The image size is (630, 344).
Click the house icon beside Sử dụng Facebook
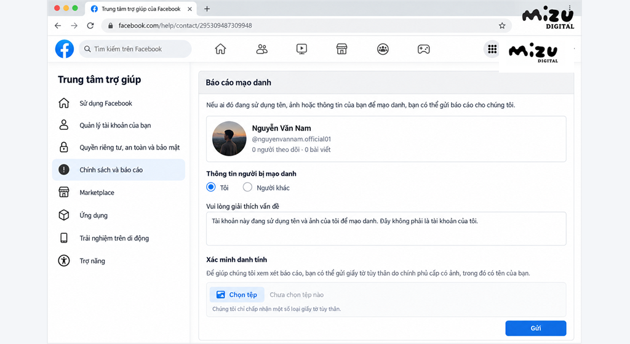click(64, 103)
